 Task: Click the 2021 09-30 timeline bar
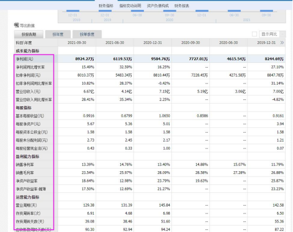pos(267,11)
